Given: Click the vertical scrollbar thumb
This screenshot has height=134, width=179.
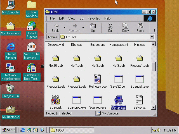Looking at the screenshot, I should pyautogui.click(x=154, y=67).
